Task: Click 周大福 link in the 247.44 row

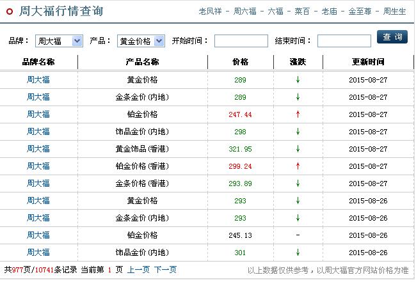Action: point(38,114)
